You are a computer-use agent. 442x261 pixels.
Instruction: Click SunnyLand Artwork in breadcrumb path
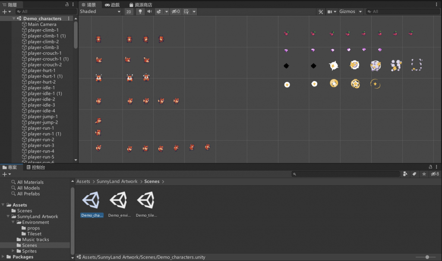[117, 181]
